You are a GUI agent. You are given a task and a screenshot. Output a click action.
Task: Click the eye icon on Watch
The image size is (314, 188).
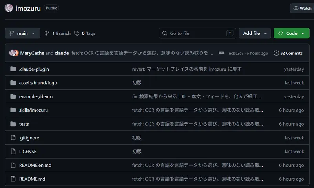pyautogui.click(x=296, y=8)
